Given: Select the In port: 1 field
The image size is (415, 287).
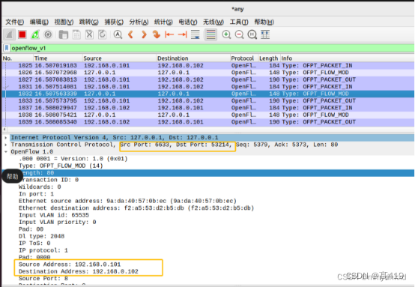Looking at the screenshot, I should coord(36,194).
